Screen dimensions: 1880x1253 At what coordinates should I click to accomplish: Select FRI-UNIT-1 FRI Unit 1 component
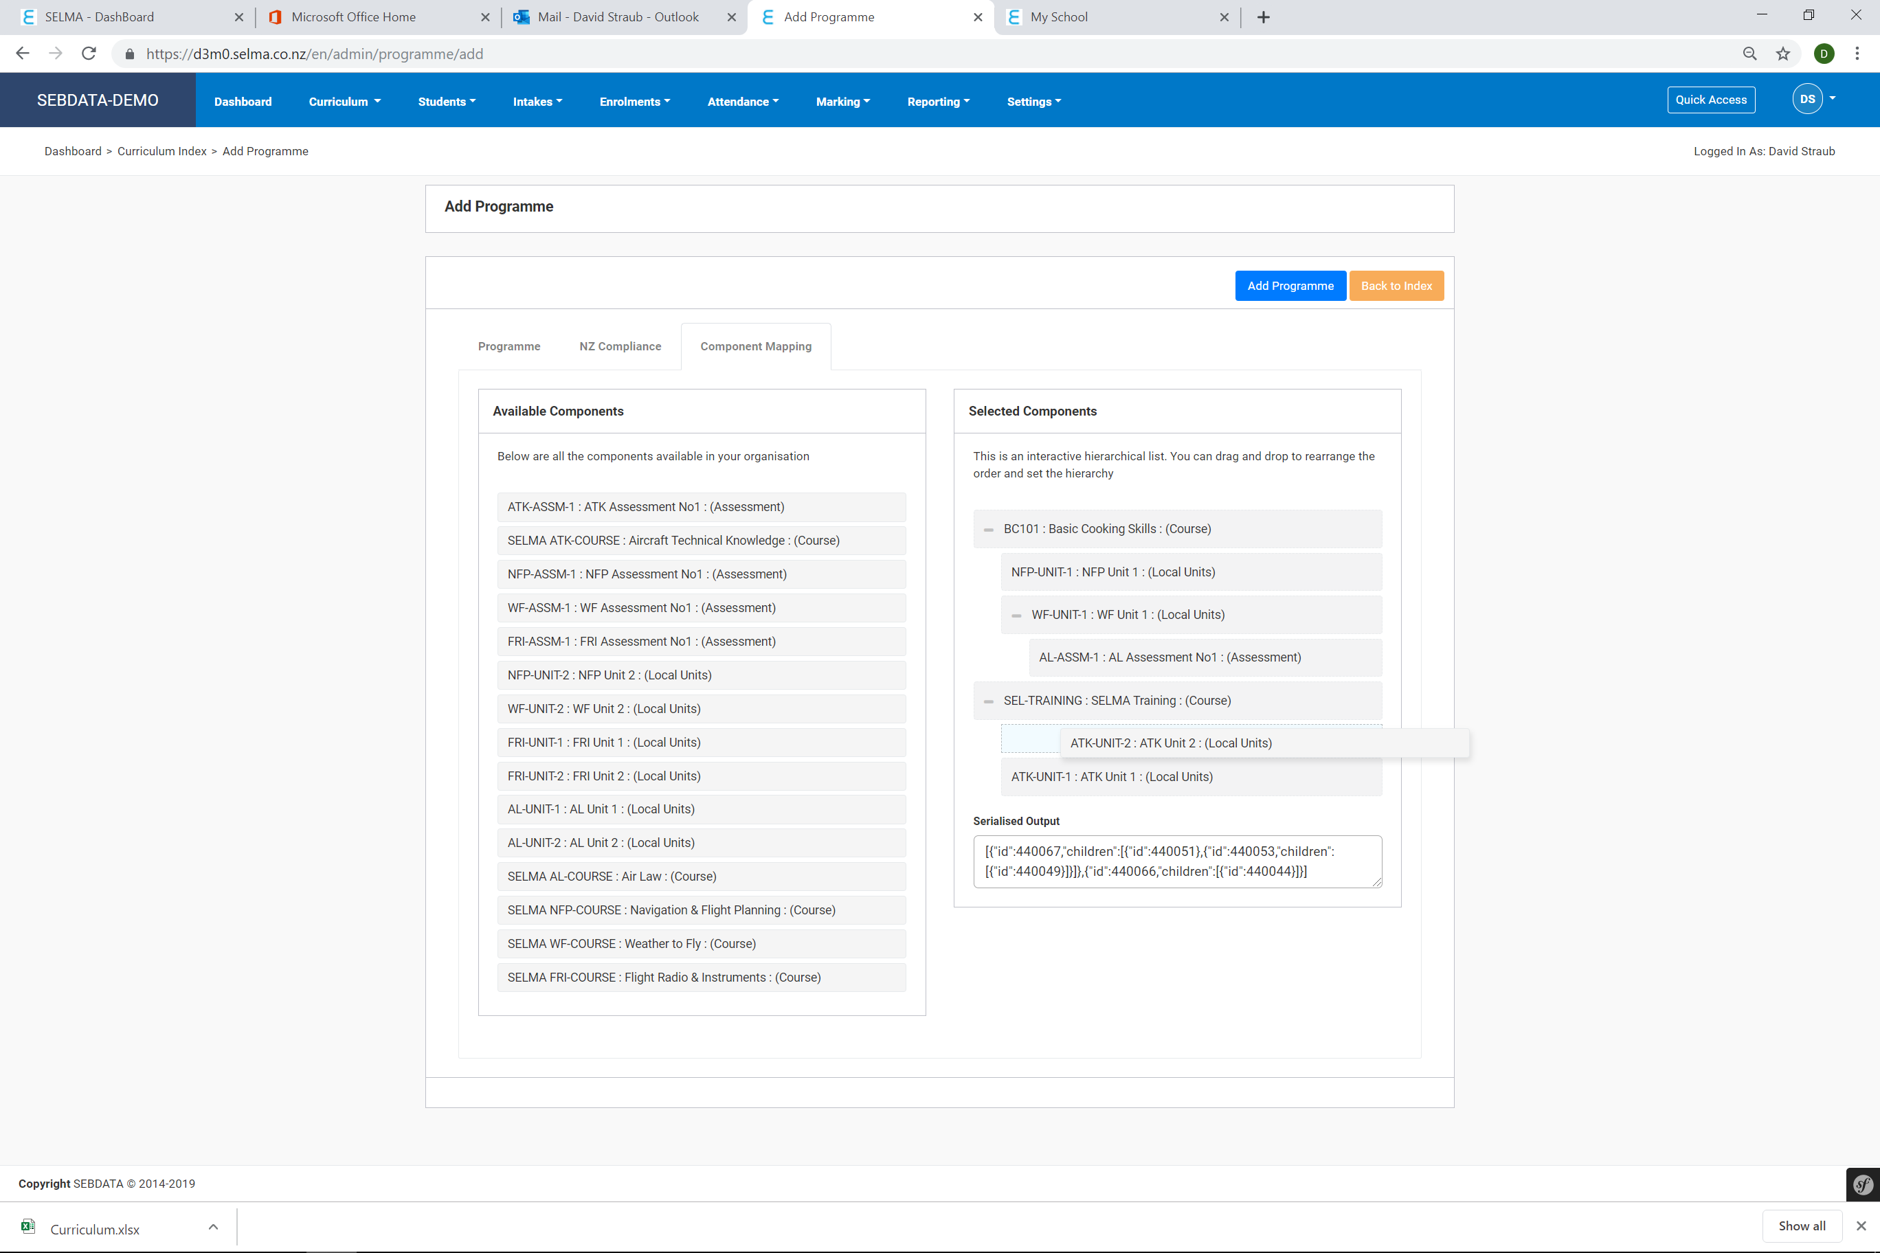[701, 743]
